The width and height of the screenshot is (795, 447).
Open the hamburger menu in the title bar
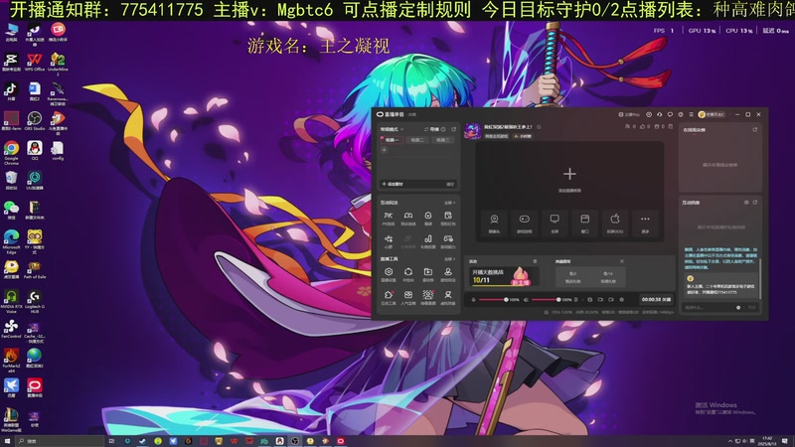pos(691,114)
